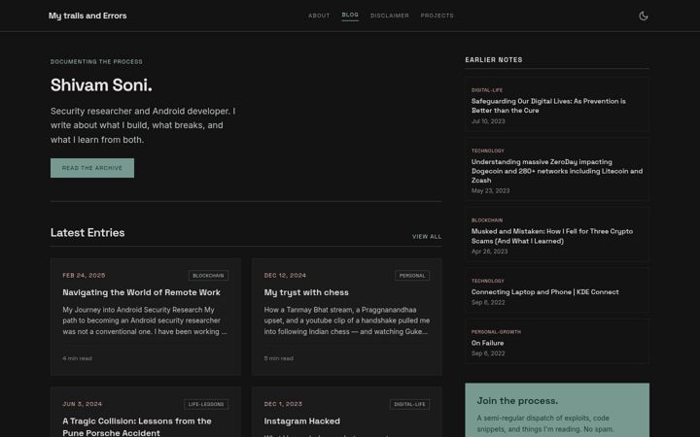
Task: Open Connecting Laptop and Phone KDE Connect
Action: (x=544, y=292)
